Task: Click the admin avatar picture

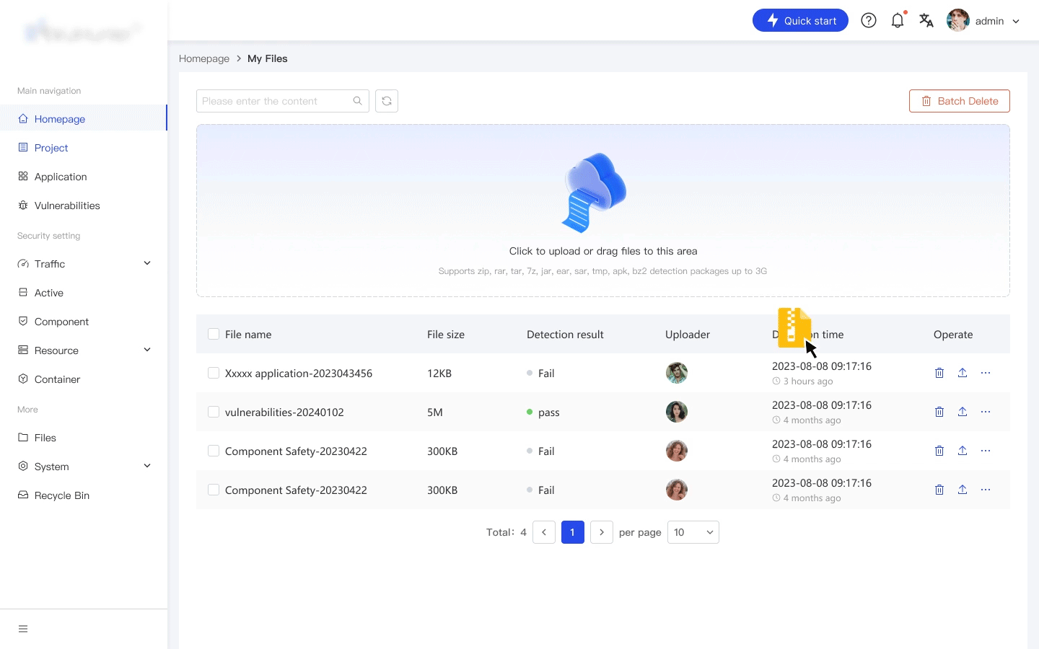Action: pos(958,21)
